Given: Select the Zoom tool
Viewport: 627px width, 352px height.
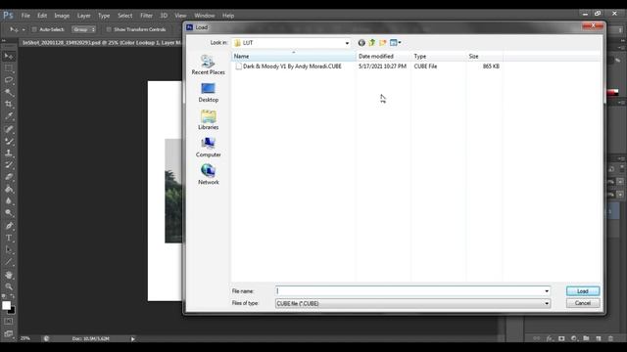Looking at the screenshot, I should [x=9, y=286].
